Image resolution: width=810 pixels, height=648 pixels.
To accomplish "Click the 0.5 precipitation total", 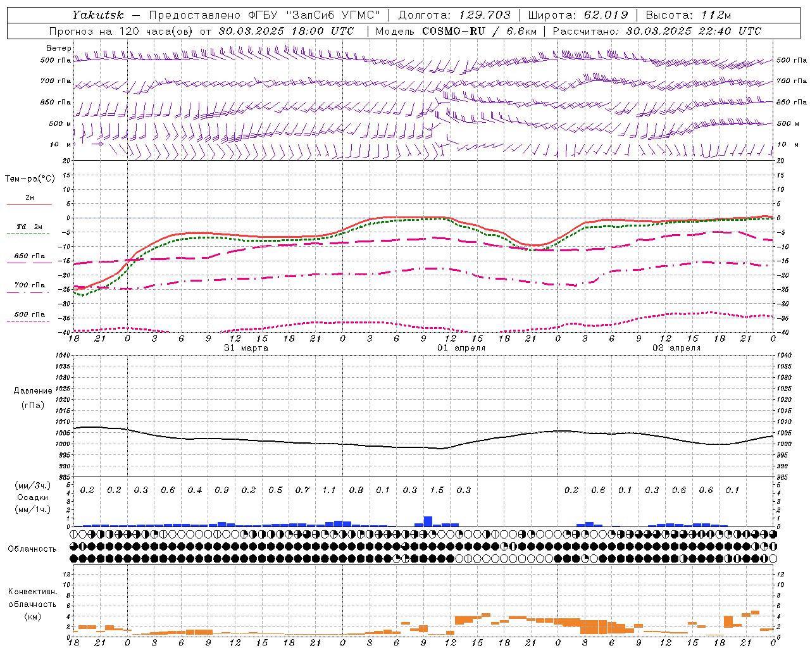I will [x=275, y=490].
